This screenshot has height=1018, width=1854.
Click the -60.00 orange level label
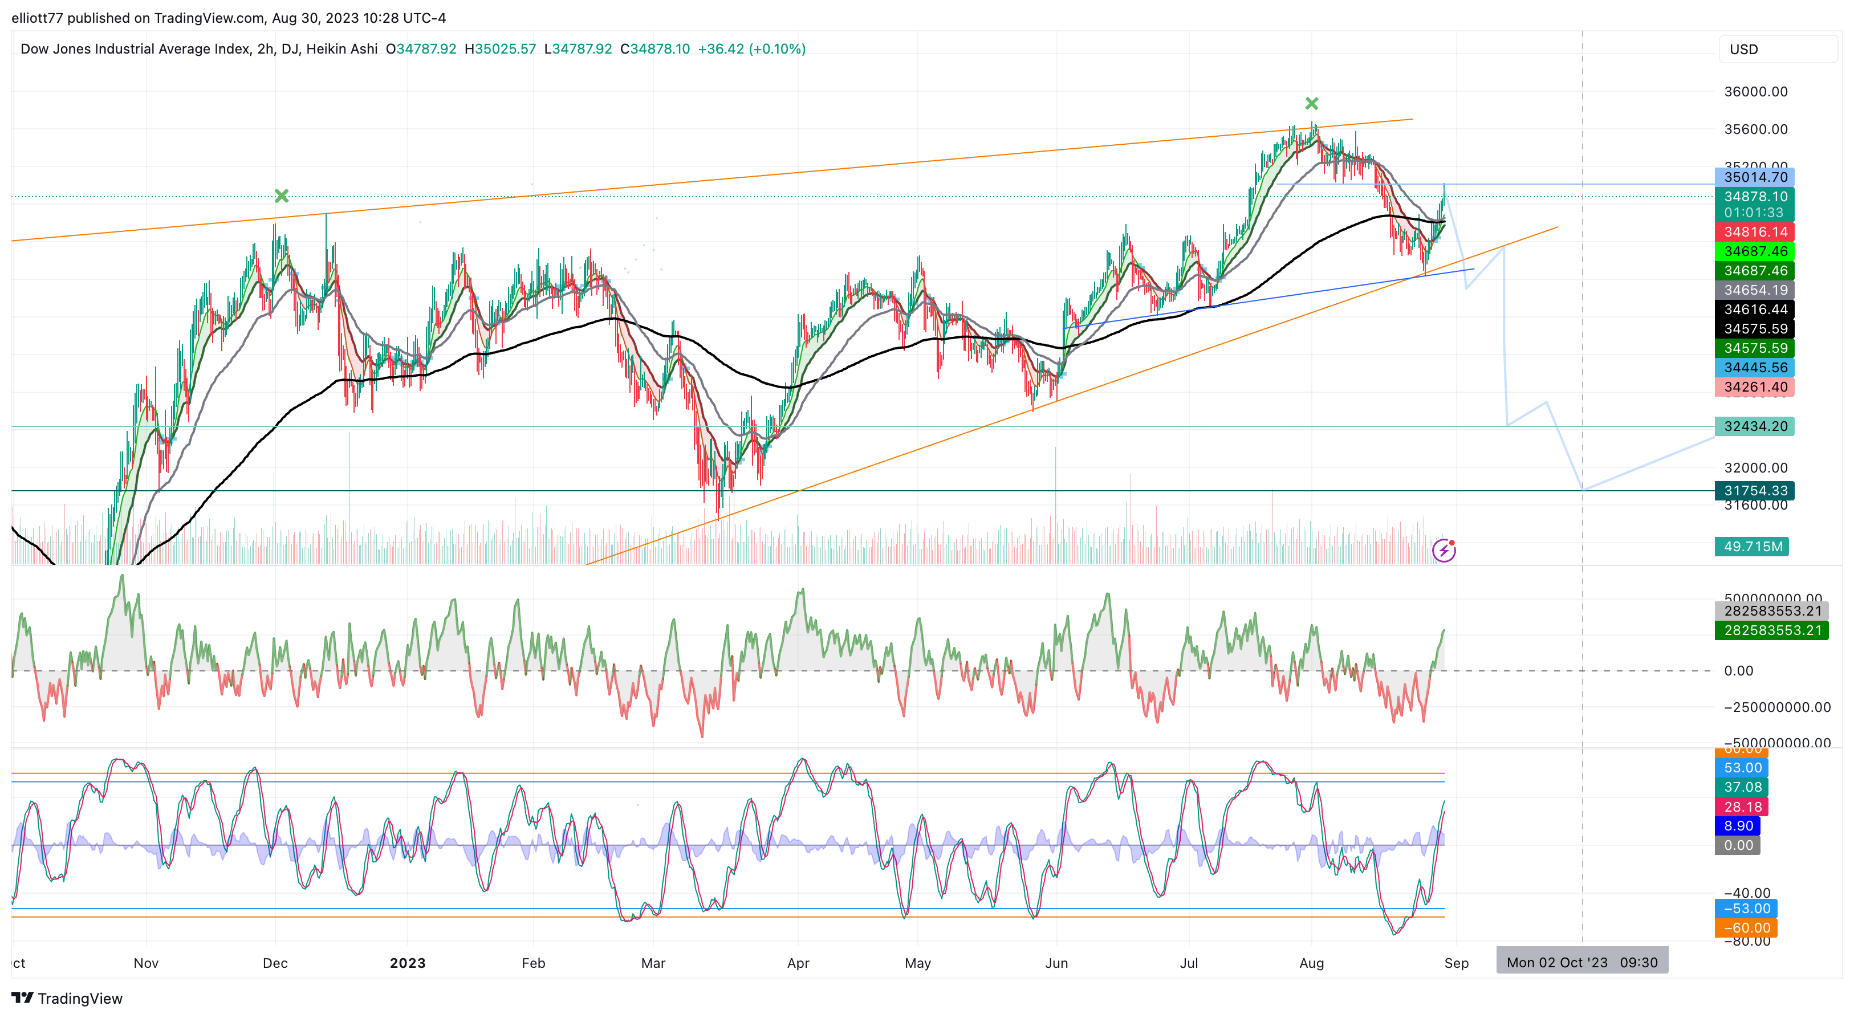click(x=1746, y=928)
